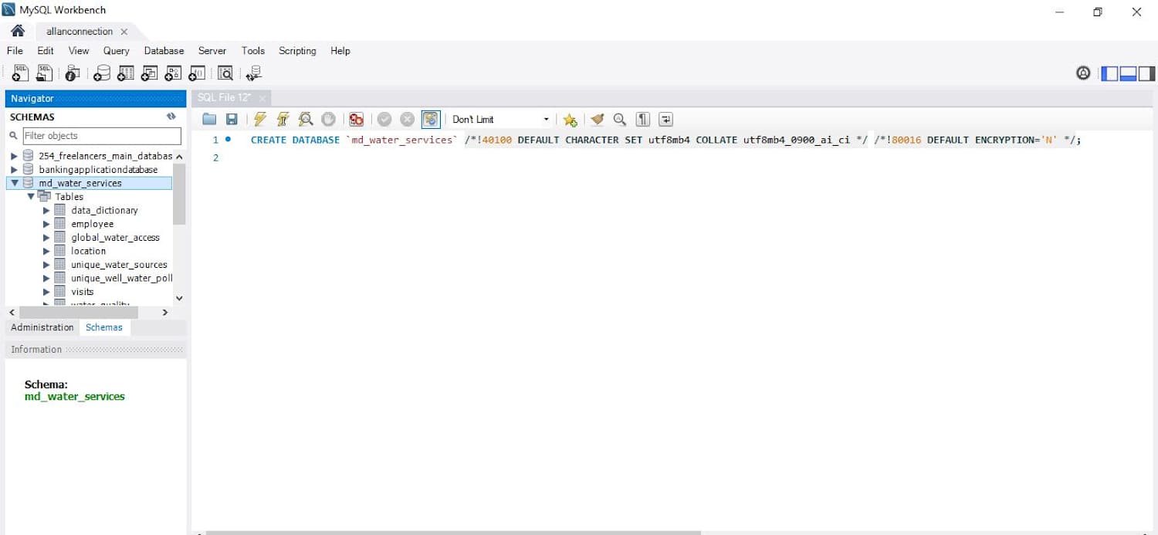This screenshot has height=535, width=1158.
Task: Expand the data_dictionary table
Action: [x=46, y=210]
